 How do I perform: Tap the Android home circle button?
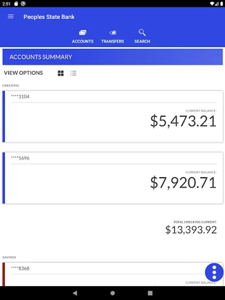(113, 293)
